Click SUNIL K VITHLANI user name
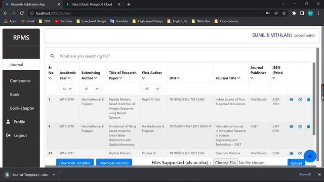 pyautogui.click(x=272, y=35)
